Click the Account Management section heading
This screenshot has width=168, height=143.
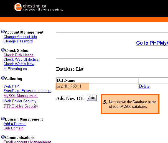pyautogui.click(x=24, y=32)
